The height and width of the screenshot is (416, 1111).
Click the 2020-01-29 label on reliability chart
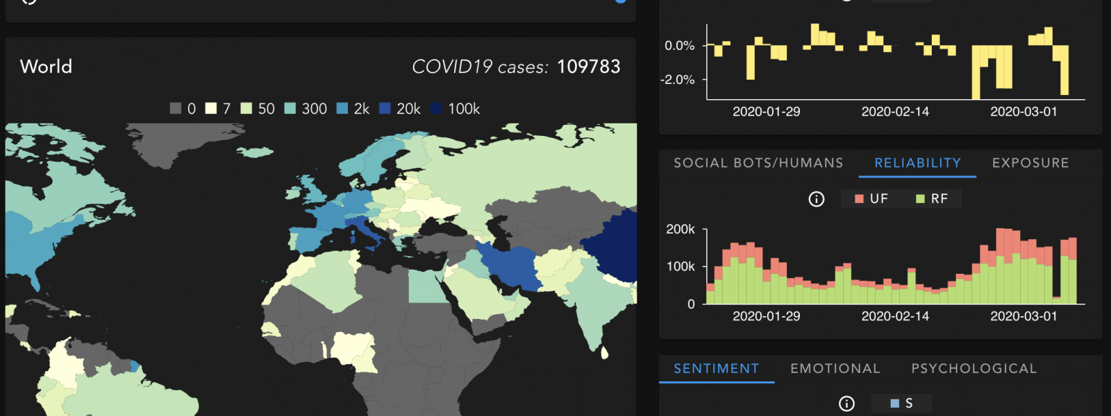click(x=767, y=316)
